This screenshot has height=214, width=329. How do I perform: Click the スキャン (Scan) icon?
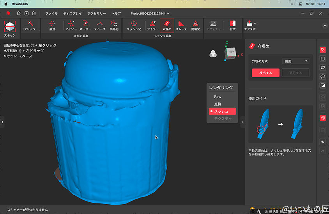click(10, 26)
